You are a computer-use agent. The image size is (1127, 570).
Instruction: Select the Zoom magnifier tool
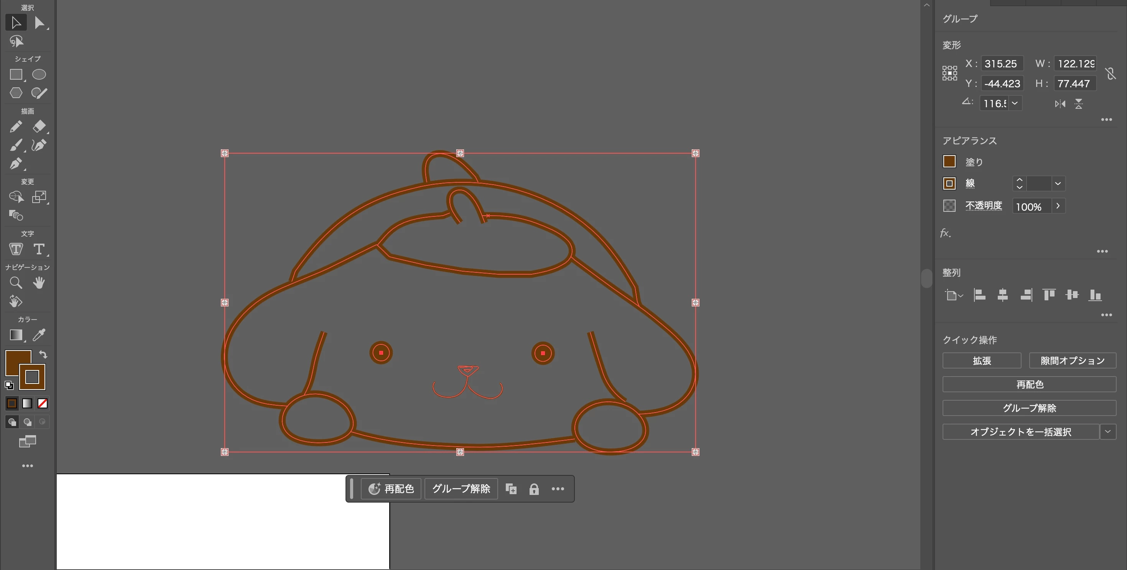click(16, 283)
